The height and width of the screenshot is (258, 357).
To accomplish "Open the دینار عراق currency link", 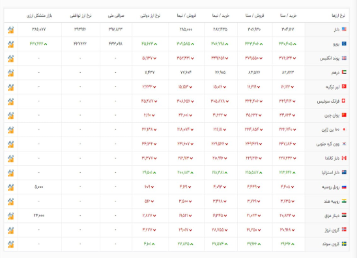I will click(332, 216).
